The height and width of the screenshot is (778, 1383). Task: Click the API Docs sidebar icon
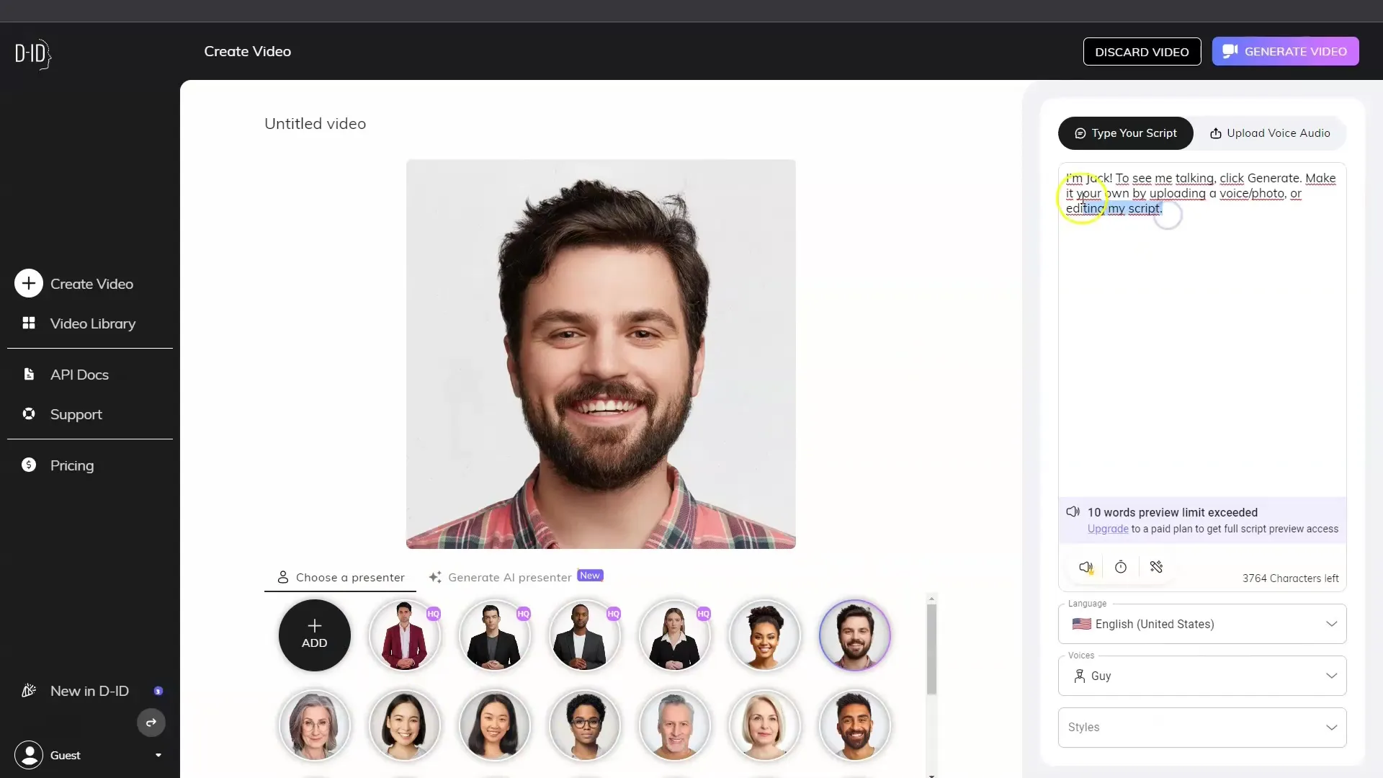[29, 373]
